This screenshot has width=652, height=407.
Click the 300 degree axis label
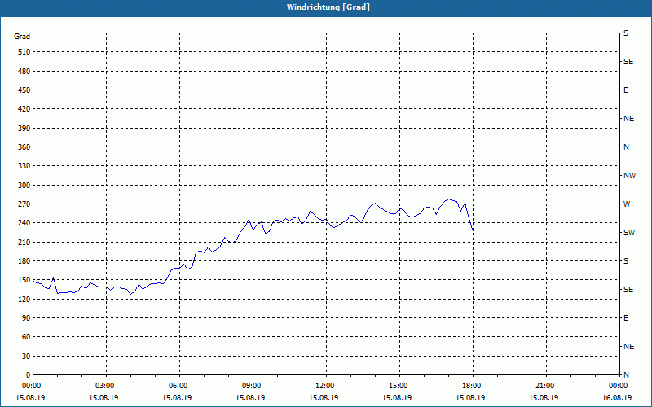point(24,186)
